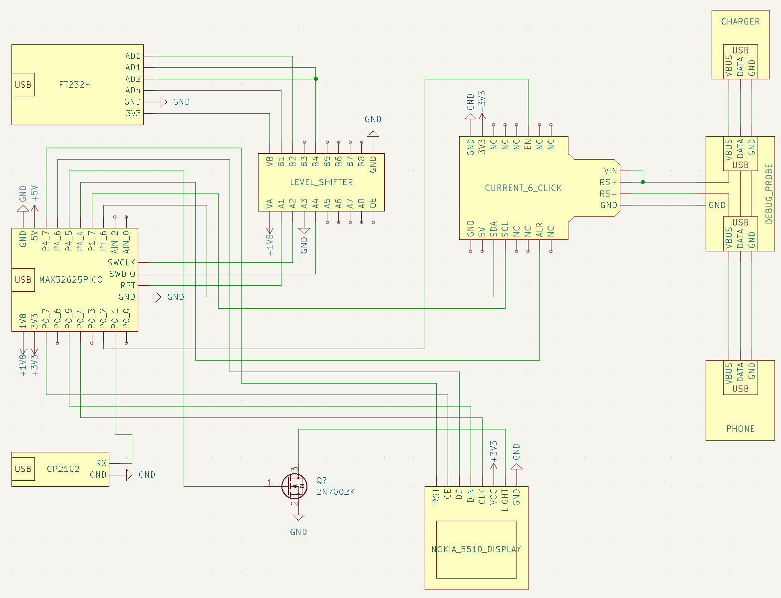Select the CHARGER block title
781x598 pixels.
point(741,22)
